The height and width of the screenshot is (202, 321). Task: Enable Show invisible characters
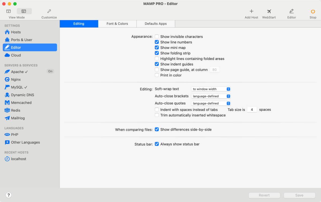(x=157, y=37)
